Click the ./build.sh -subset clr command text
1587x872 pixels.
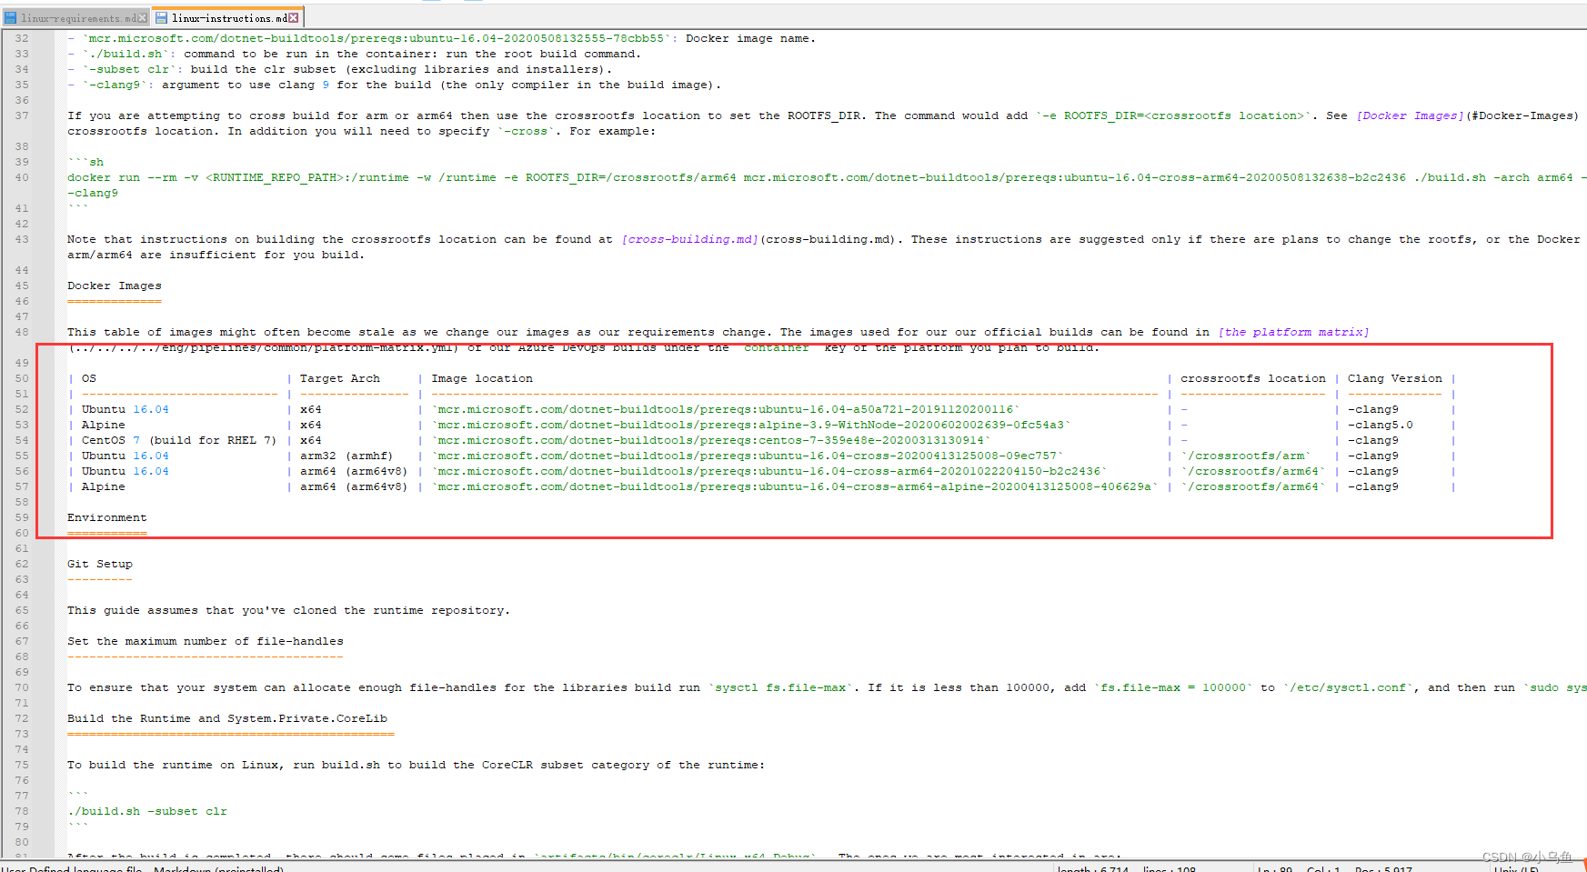pyautogui.click(x=147, y=810)
